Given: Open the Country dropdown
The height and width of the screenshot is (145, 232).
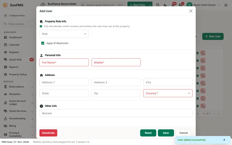Looking at the screenshot, I should [x=168, y=93].
